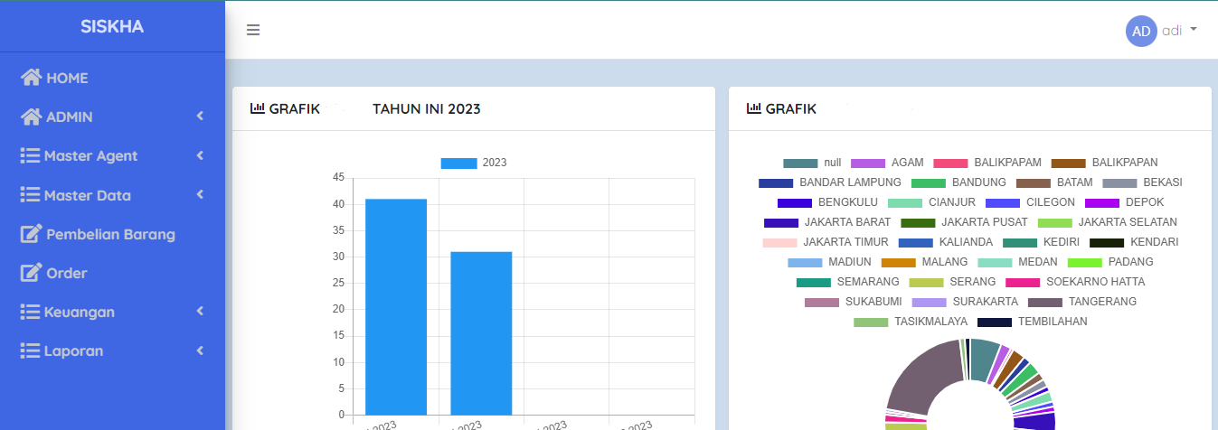The image size is (1218, 430).
Task: Expand the ADMIN submenu chevron
Action: pos(200,117)
